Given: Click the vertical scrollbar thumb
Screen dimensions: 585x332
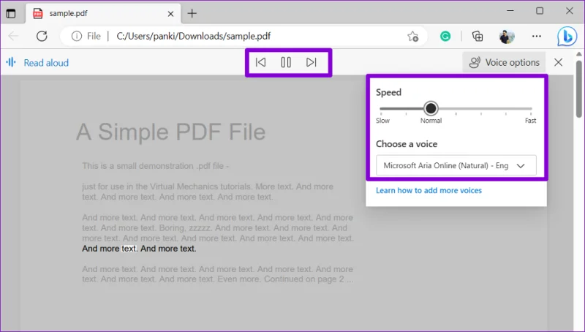Looking at the screenshot, I should pos(578,88).
